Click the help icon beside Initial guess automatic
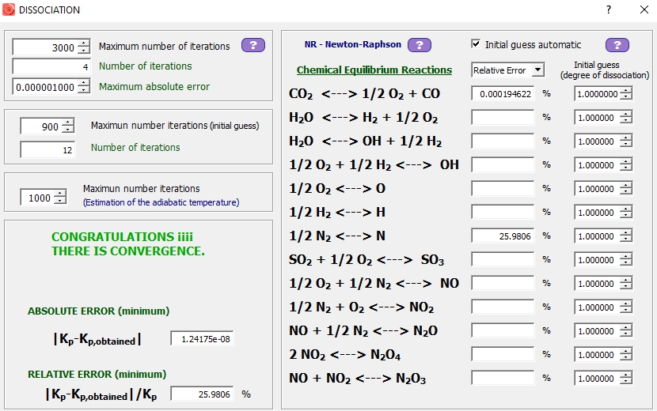Viewport: 657px width, 411px height. click(617, 45)
